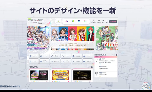
Task: Click the work inquiry briefcase icon
Action: pos(93,21)
